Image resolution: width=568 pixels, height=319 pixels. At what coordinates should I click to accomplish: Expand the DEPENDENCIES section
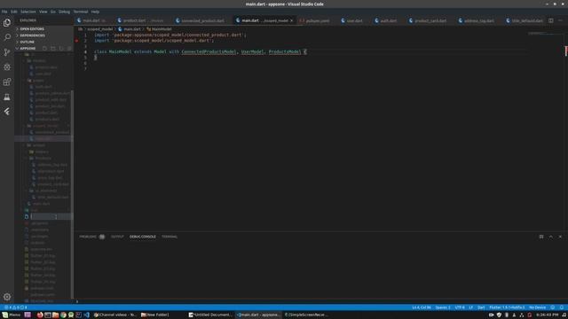tap(43, 35)
